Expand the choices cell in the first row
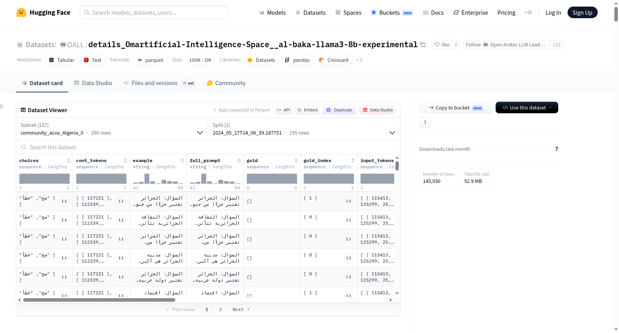619x333 pixels. [64, 201]
